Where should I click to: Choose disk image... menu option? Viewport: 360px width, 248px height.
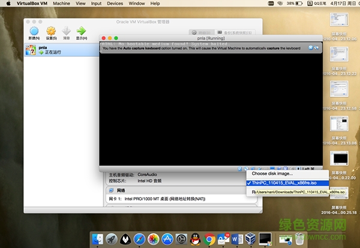(x=272, y=174)
